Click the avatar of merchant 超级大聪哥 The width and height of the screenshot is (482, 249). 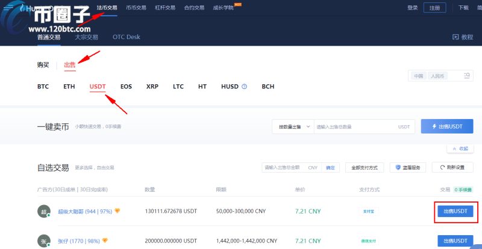pyautogui.click(x=43, y=212)
